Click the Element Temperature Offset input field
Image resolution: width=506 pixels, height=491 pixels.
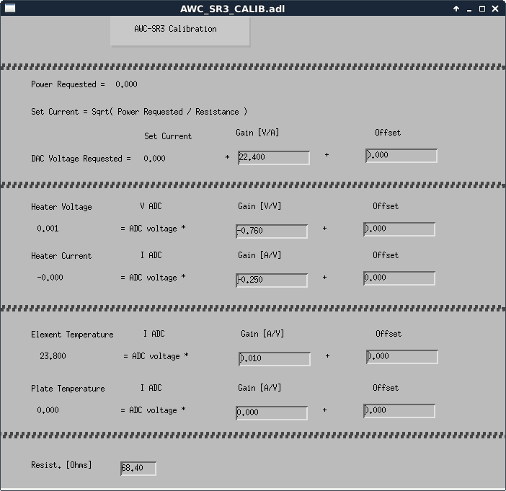tap(402, 357)
